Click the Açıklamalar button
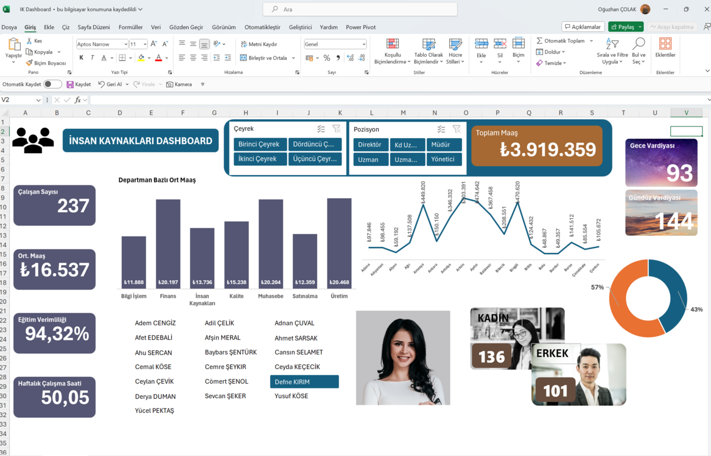Screen dimensions: 711x456 (583, 27)
